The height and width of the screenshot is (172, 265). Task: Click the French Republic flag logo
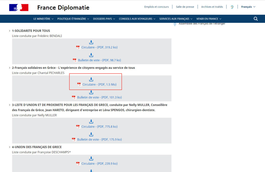(19, 8)
